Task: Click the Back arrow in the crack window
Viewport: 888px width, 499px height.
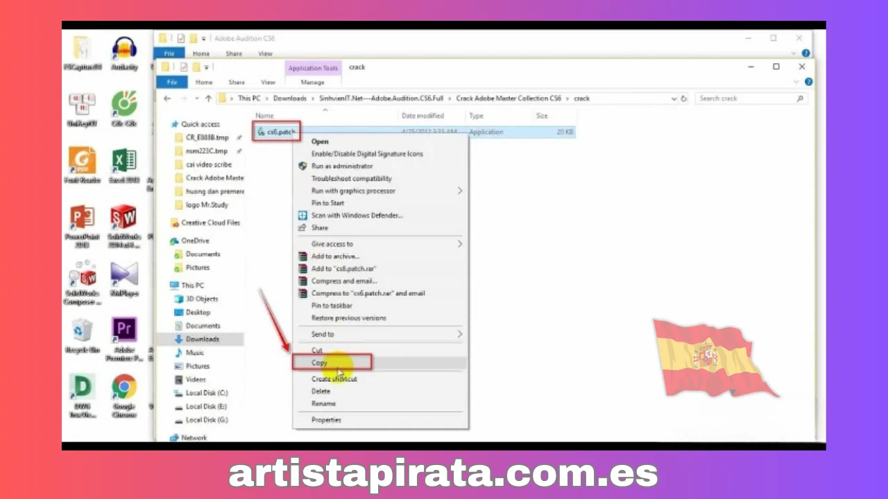Action: click(x=167, y=98)
